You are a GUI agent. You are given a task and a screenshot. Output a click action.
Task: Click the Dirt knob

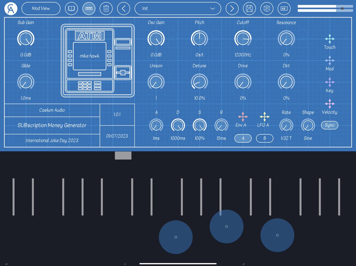point(286,82)
